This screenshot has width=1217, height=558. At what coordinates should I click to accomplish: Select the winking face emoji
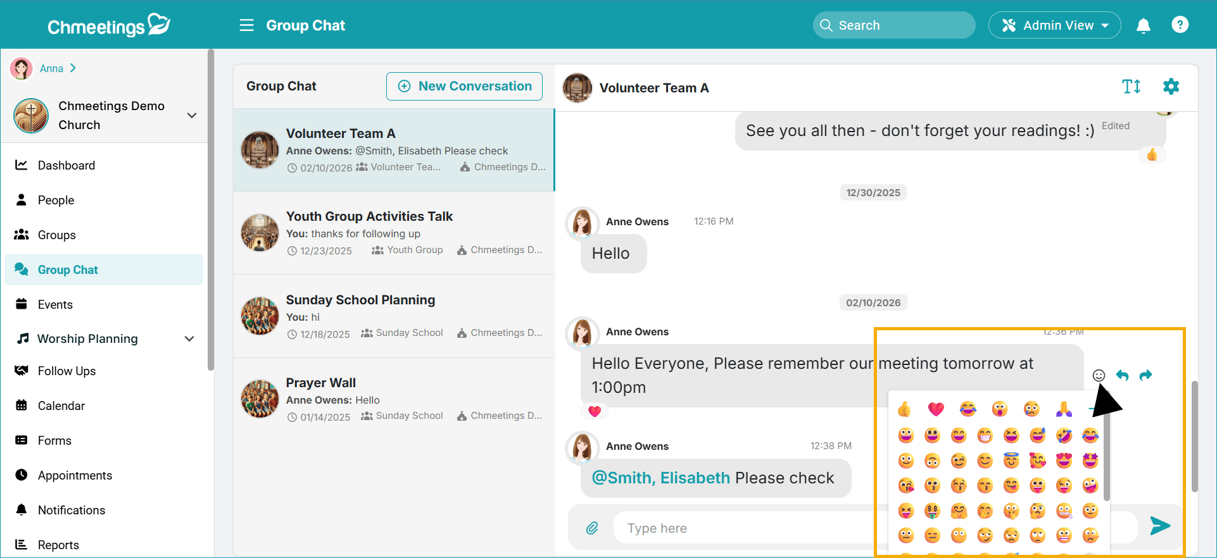coord(959,460)
